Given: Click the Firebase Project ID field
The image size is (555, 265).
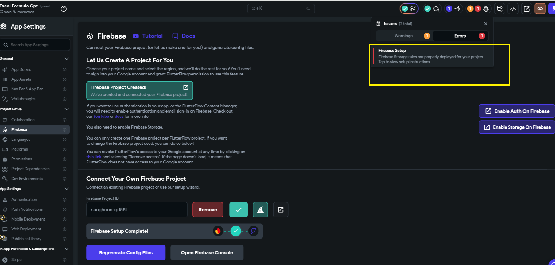Looking at the screenshot, I should coord(137,210).
